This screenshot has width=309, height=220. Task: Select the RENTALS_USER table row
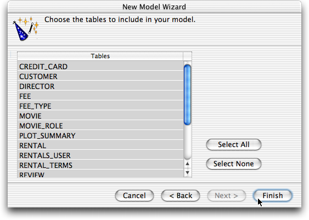pyautogui.click(x=100, y=155)
